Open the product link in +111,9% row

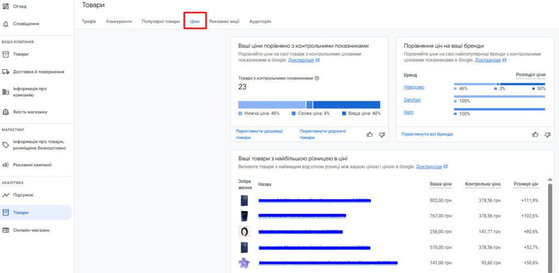tap(314, 201)
